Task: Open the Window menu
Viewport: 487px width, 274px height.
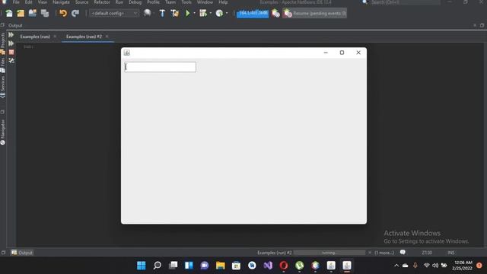Action: [x=205, y=2]
